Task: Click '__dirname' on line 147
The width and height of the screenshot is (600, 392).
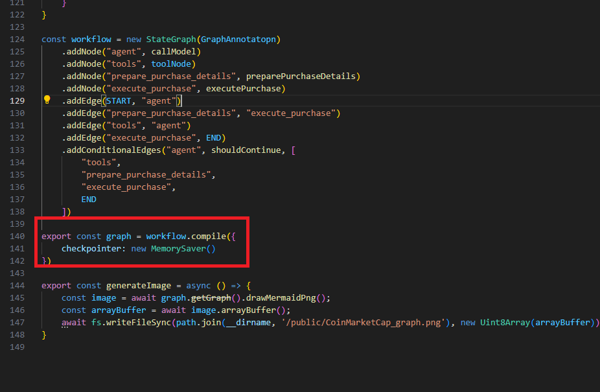Action: 248,323
